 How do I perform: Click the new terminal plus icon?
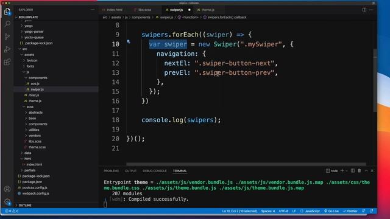point(342,171)
